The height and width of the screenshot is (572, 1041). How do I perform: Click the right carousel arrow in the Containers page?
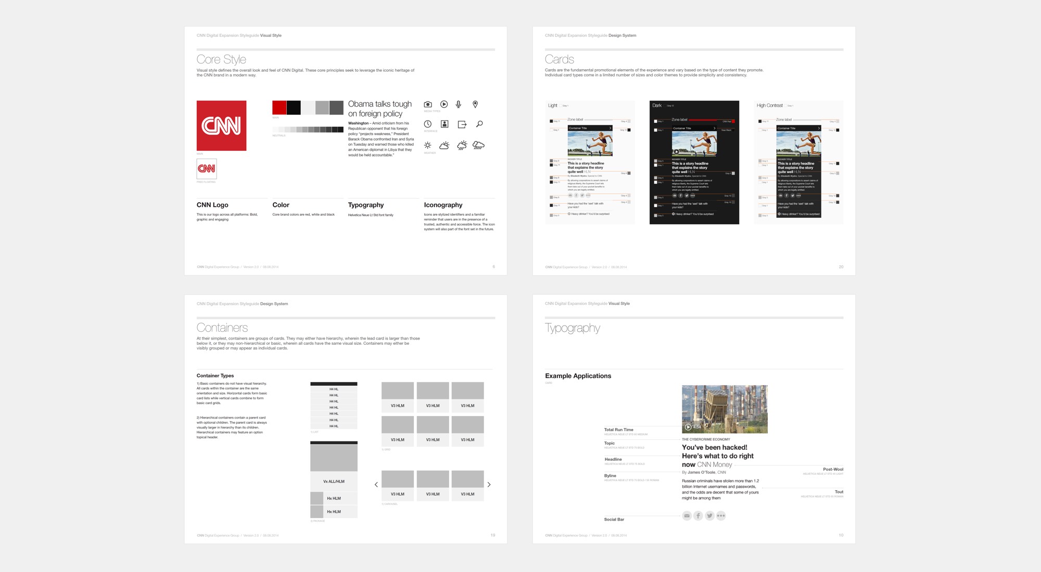click(489, 484)
